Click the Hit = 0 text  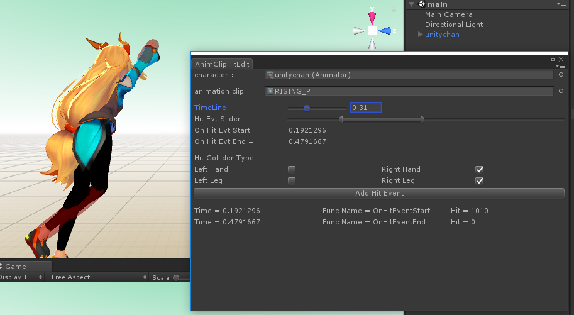[463, 222]
